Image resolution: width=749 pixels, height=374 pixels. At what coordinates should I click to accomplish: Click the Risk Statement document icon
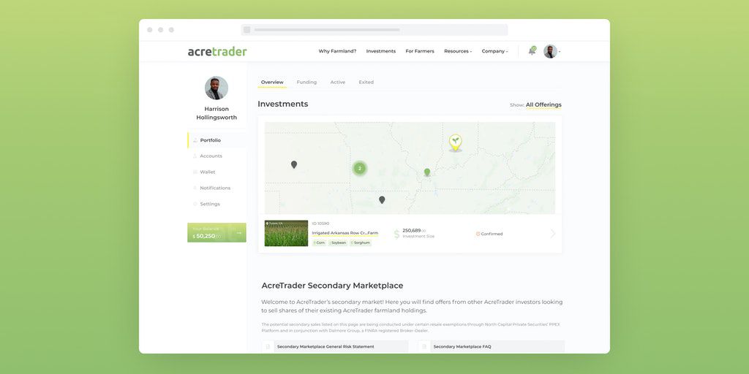coord(268,347)
